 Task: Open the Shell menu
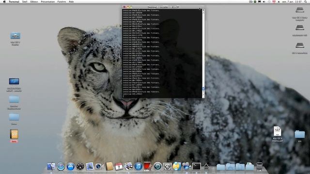(x=25, y=1)
